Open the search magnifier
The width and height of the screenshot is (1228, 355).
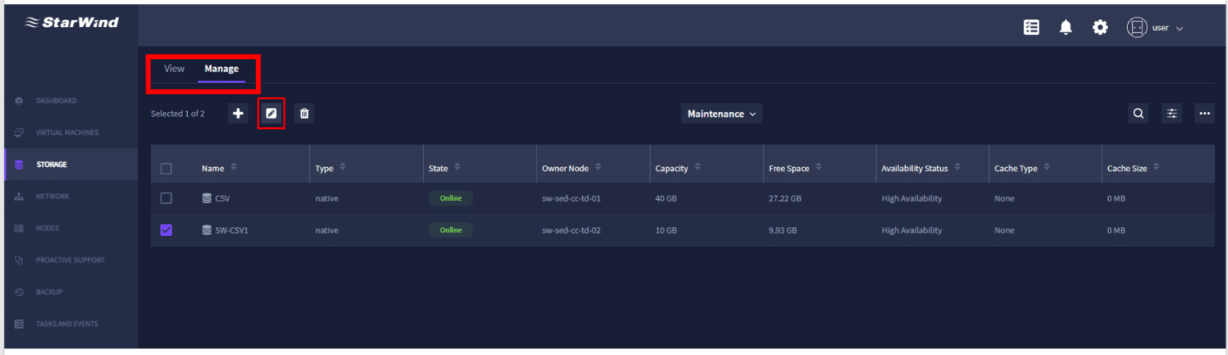click(1138, 114)
